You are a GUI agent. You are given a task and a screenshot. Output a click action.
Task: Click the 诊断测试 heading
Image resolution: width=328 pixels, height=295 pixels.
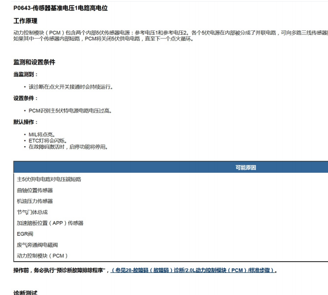[x=25, y=292]
